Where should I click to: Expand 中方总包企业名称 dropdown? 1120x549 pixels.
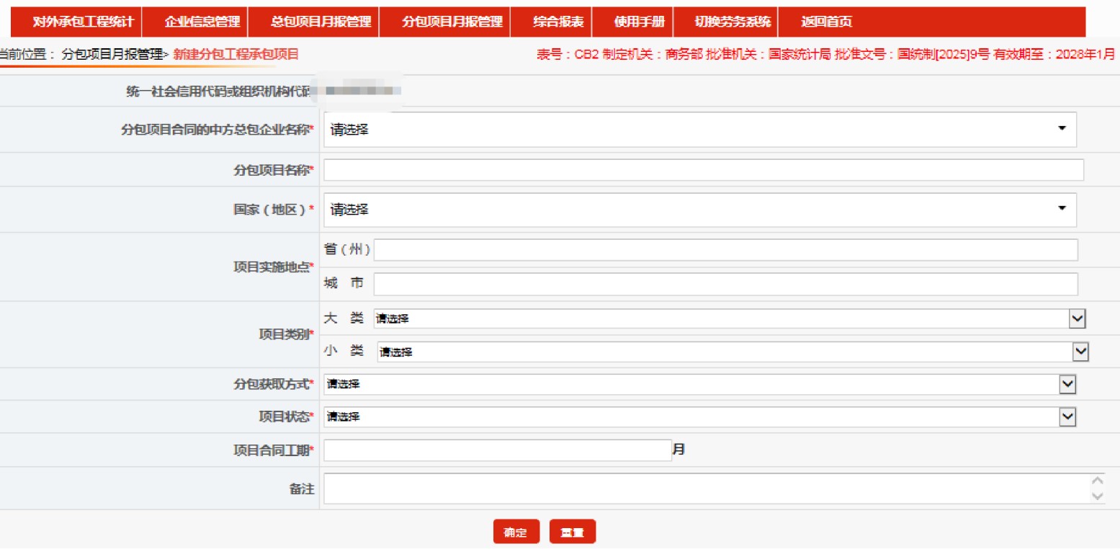coord(699,130)
